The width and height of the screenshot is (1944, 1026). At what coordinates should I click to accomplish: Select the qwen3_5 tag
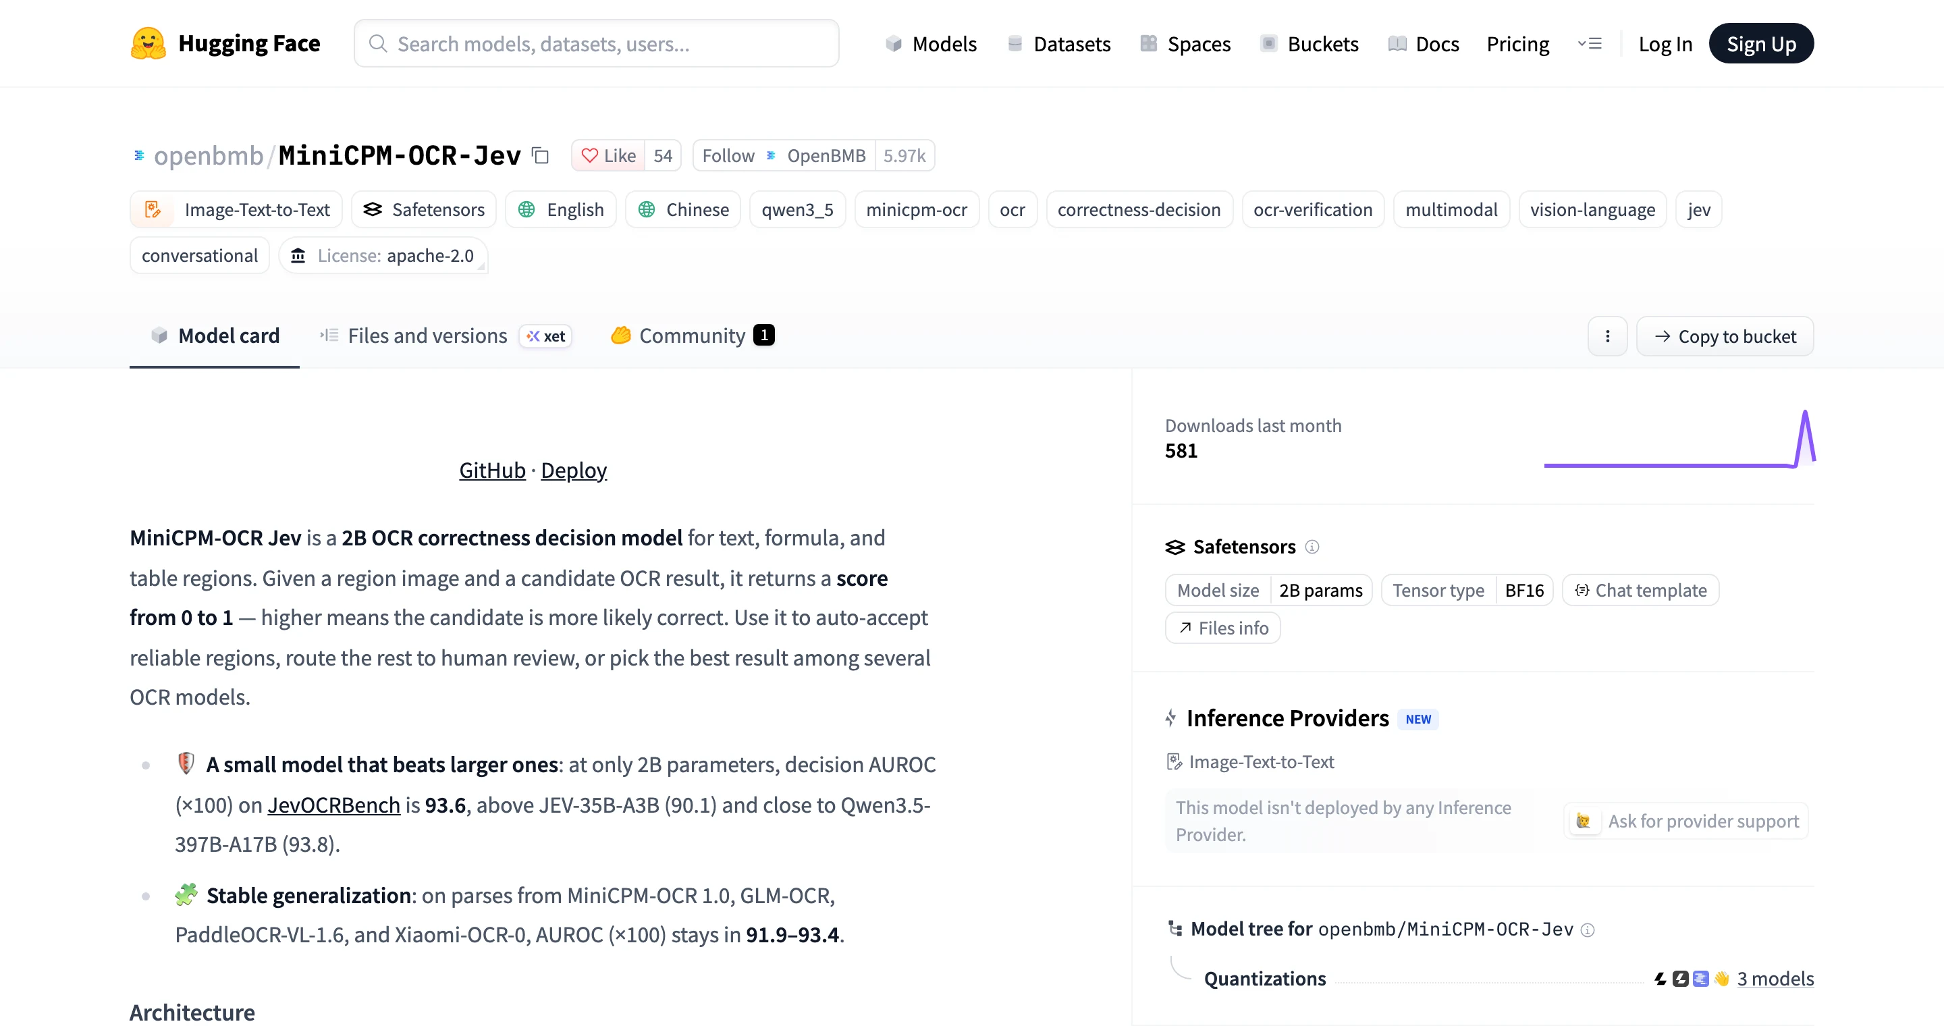[797, 210]
